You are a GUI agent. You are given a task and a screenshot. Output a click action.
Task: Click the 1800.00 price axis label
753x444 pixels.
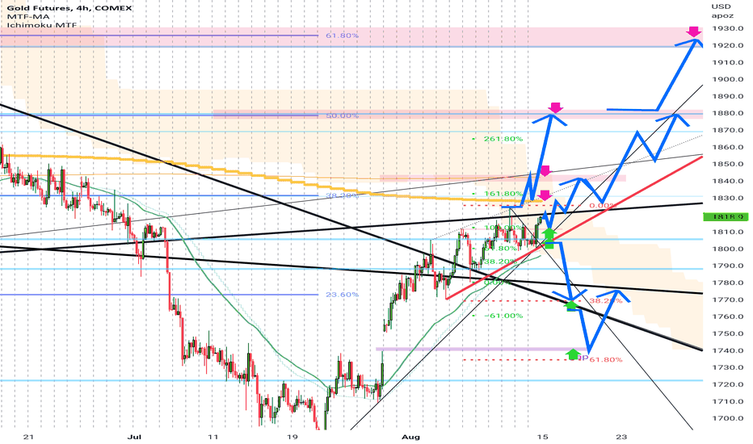(727, 249)
